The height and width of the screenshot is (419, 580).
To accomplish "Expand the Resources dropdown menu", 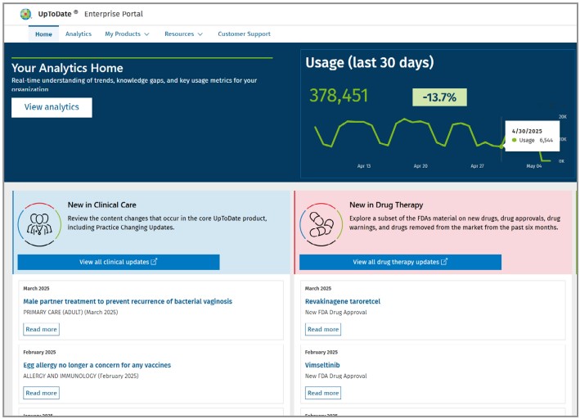I will (183, 34).
